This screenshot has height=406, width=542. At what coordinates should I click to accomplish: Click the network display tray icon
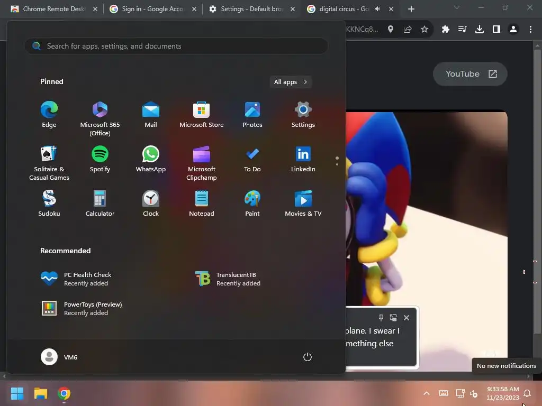pos(460,393)
